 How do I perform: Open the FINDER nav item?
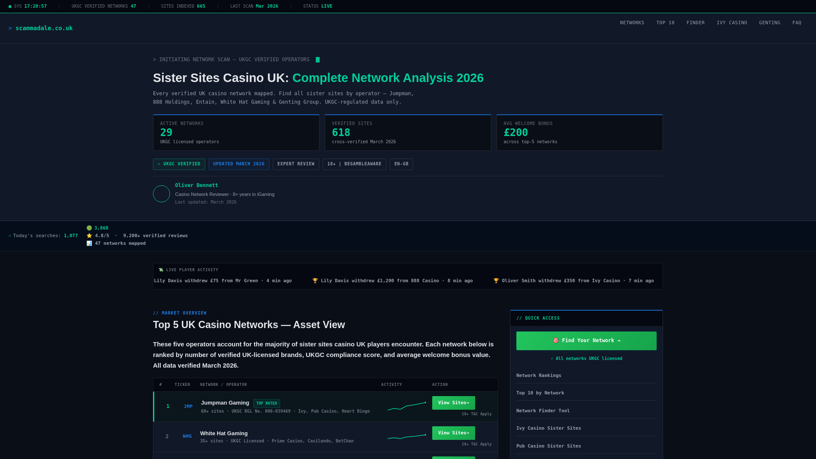pyautogui.click(x=695, y=23)
